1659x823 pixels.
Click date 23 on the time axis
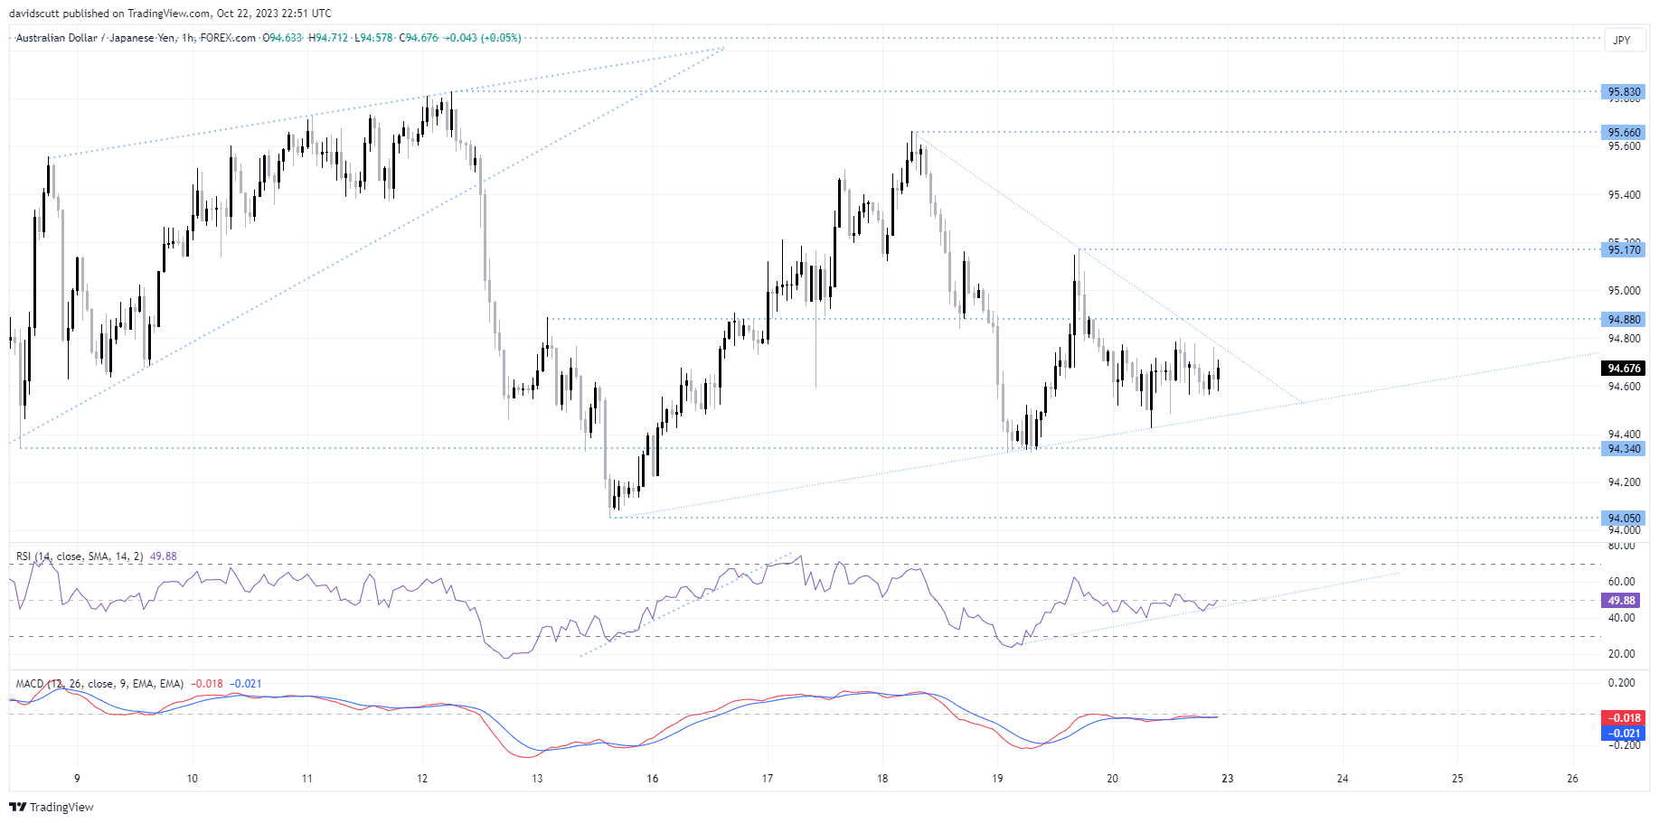click(1228, 779)
